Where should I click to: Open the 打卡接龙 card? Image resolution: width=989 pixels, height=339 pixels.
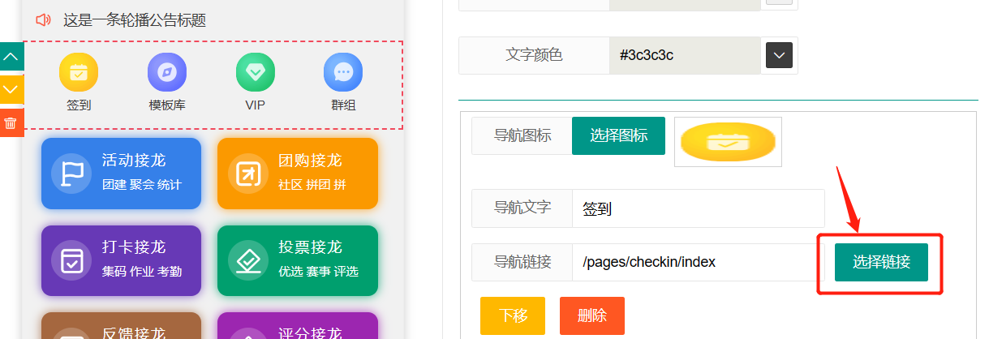click(121, 261)
